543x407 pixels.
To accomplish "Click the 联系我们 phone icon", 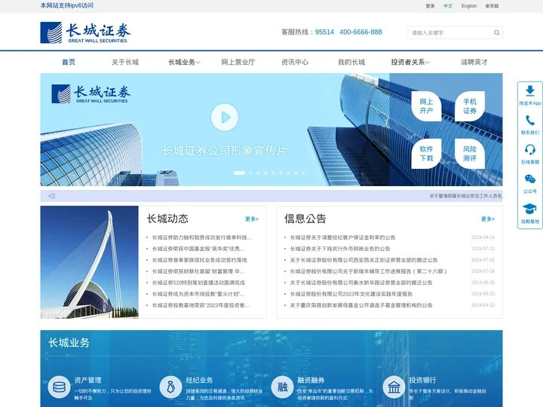I will [530, 120].
